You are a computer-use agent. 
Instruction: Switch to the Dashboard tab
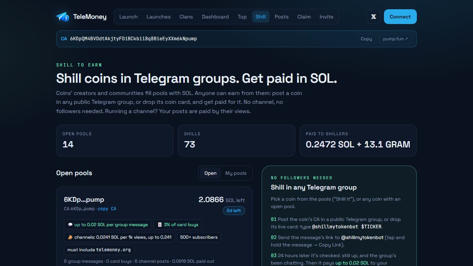point(215,17)
